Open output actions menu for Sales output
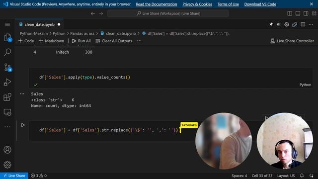318x179 pixels. click(22, 94)
